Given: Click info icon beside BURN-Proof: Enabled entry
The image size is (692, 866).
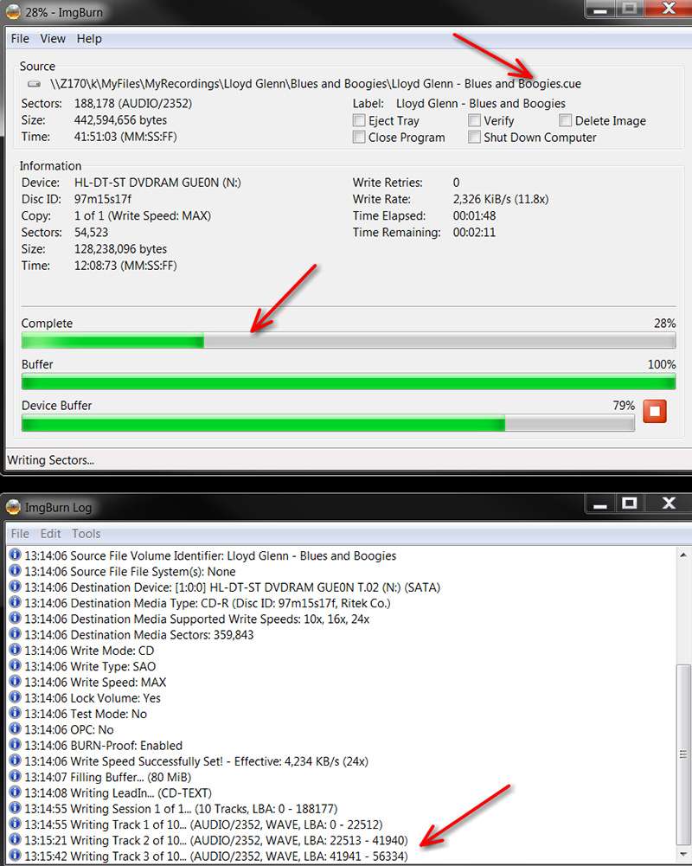Looking at the screenshot, I should click(x=15, y=745).
